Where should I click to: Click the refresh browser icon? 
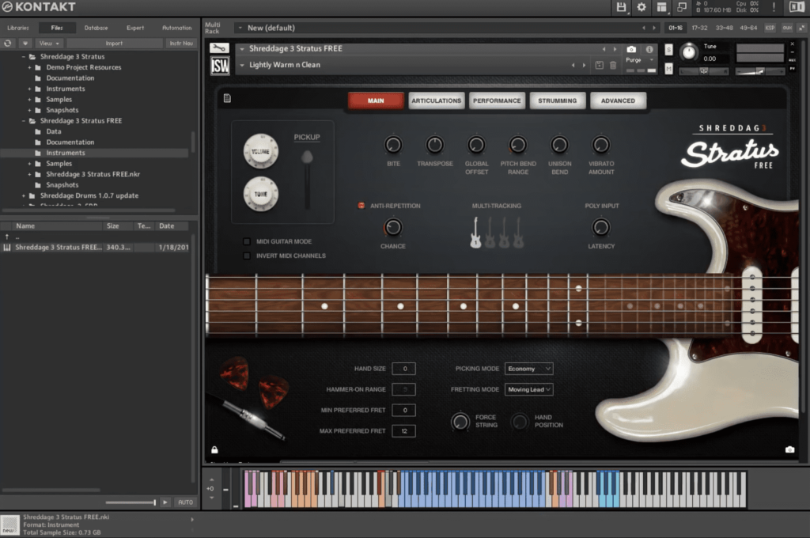click(8, 44)
